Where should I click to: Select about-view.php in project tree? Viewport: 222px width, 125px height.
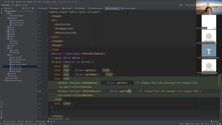click(15, 57)
